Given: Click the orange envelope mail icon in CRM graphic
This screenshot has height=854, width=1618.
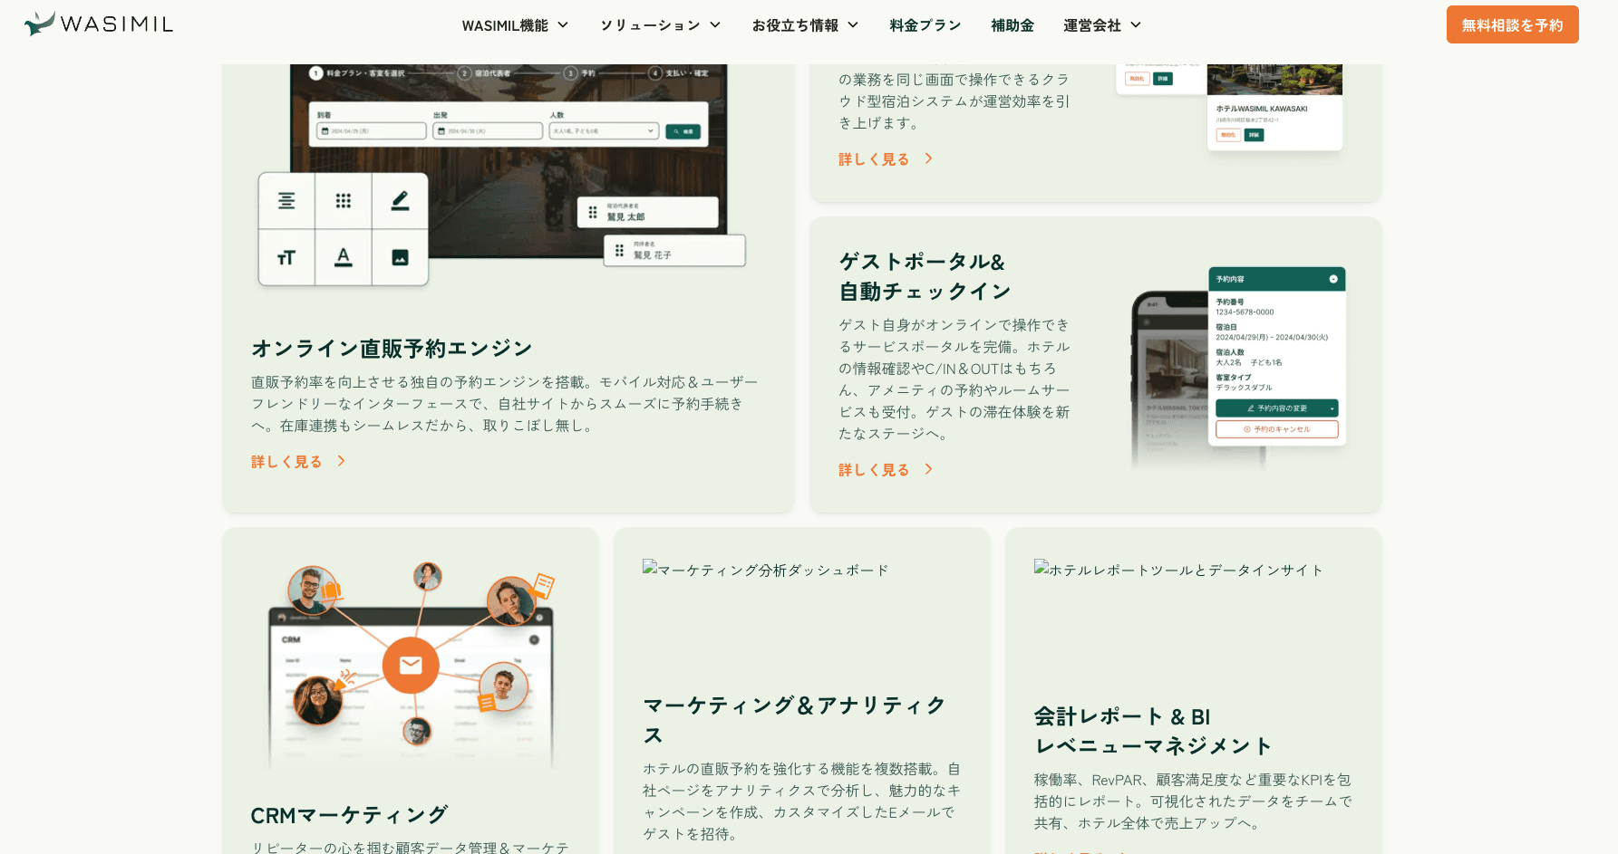Looking at the screenshot, I should [411, 666].
